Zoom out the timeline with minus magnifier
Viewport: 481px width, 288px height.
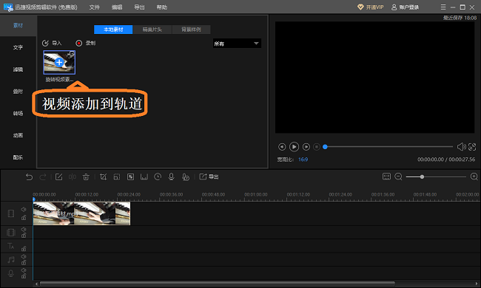pos(398,176)
